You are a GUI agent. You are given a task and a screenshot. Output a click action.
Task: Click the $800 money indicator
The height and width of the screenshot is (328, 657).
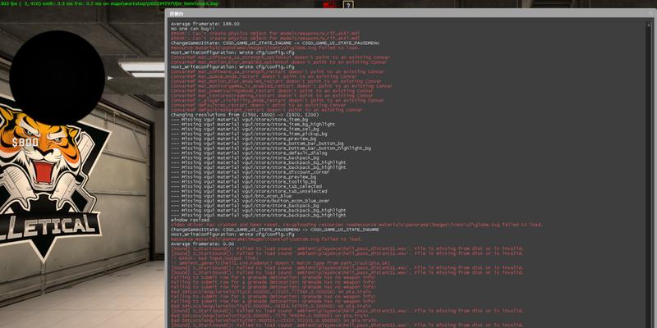coord(25,143)
